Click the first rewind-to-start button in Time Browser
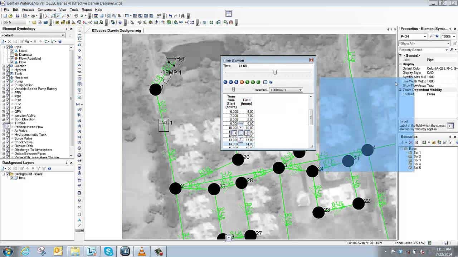 (x=225, y=82)
